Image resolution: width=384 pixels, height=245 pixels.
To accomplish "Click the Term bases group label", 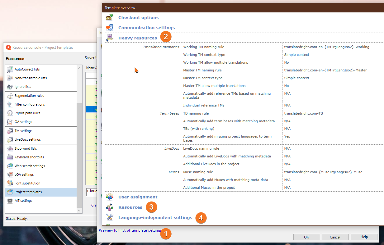I will click(169, 113).
